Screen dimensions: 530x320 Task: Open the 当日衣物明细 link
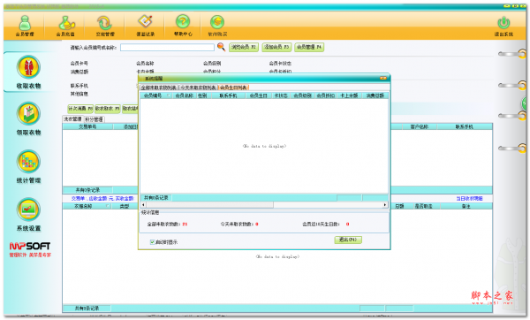pos(469,199)
